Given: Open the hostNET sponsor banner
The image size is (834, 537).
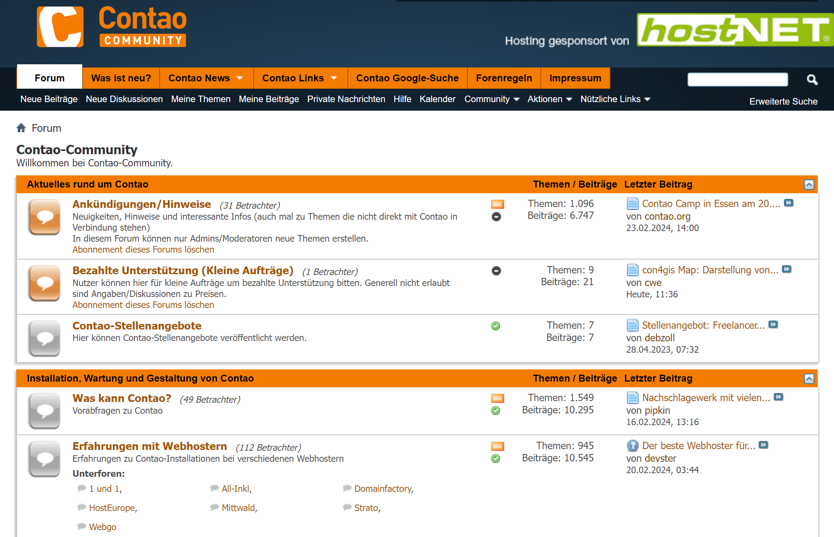Looking at the screenshot, I should coord(735,30).
